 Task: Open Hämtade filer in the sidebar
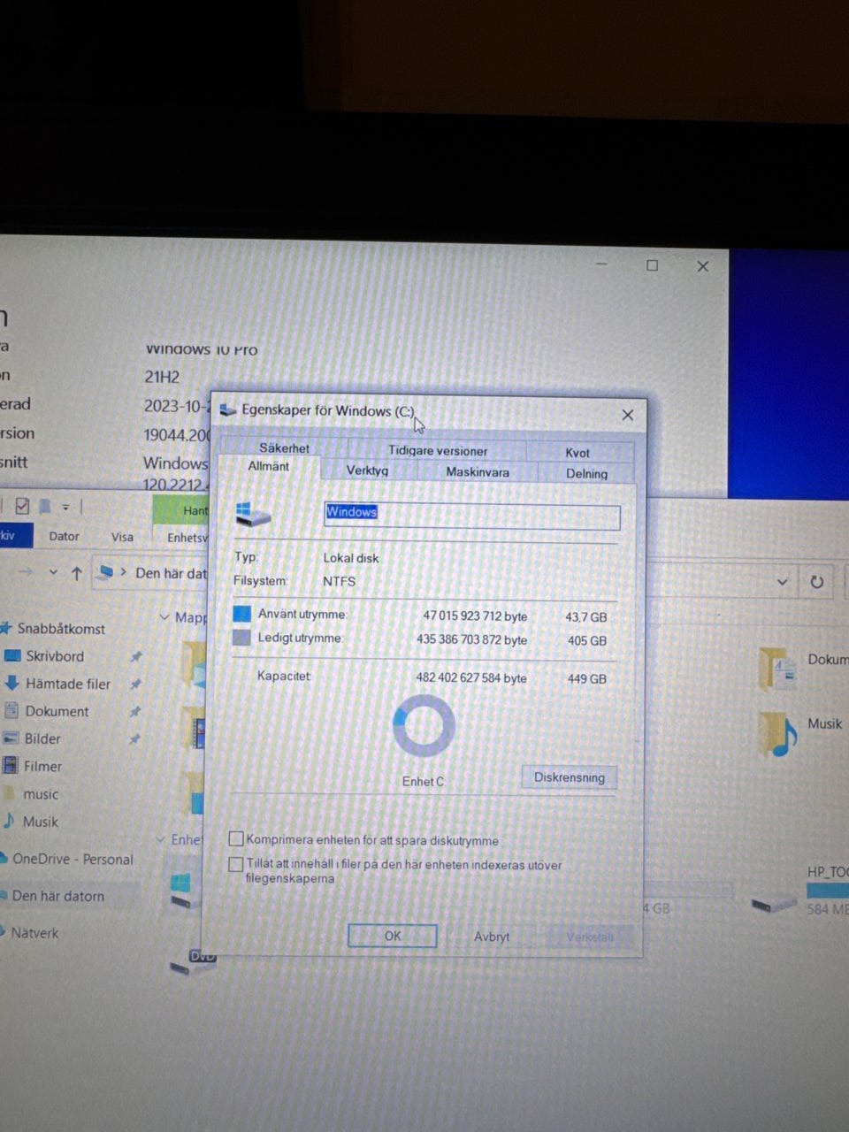pos(68,684)
